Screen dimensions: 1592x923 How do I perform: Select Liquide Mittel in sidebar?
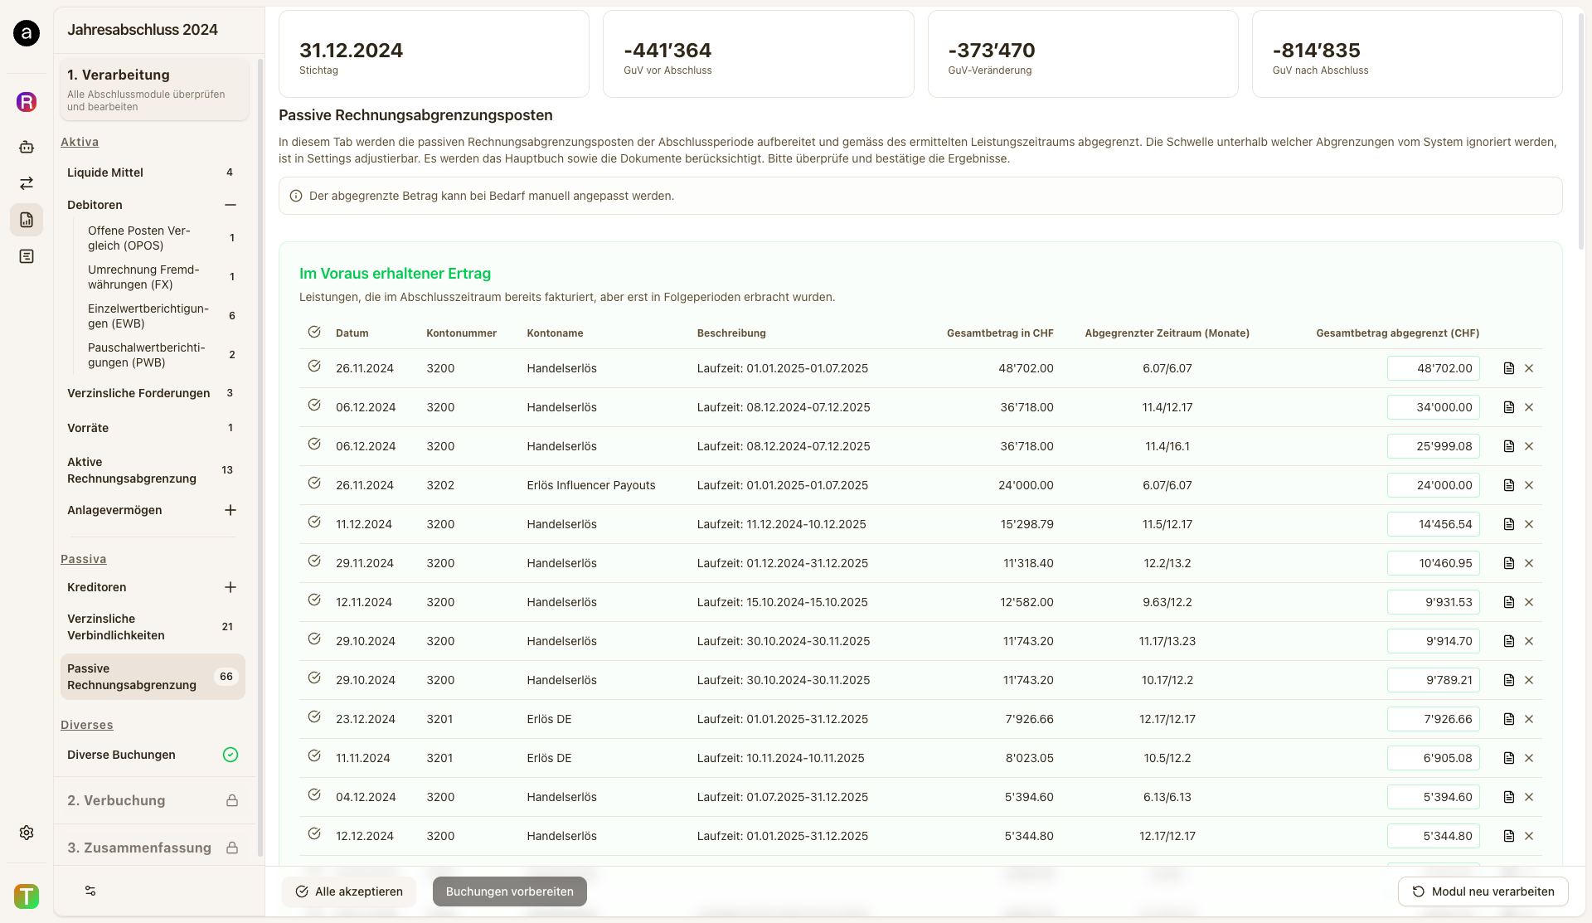pyautogui.click(x=105, y=172)
